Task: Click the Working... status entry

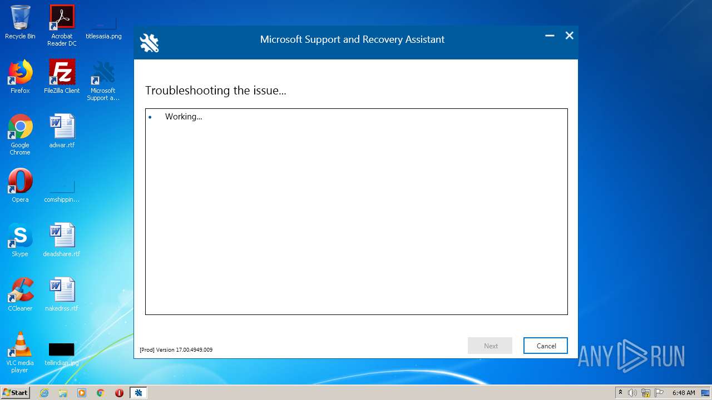Action: pos(184,117)
